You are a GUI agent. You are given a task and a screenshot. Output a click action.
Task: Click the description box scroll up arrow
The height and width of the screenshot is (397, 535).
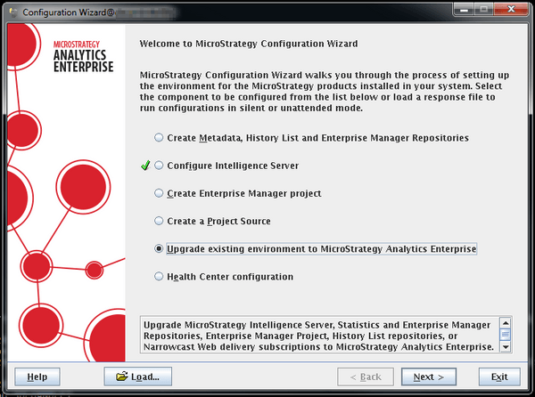(x=505, y=322)
